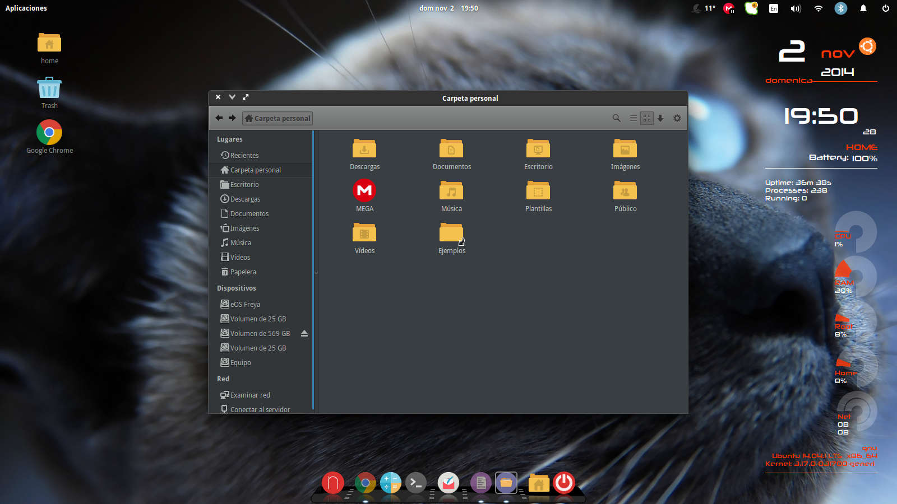Click Conectar al servidor in the sidebar
The image size is (897, 504).
tap(260, 409)
